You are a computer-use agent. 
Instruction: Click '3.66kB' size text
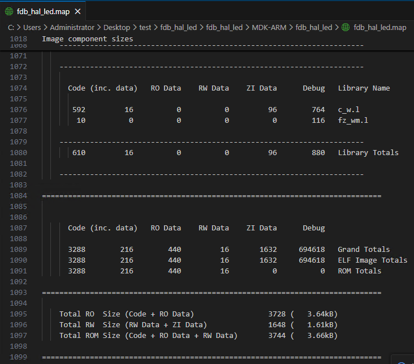pos(320,336)
